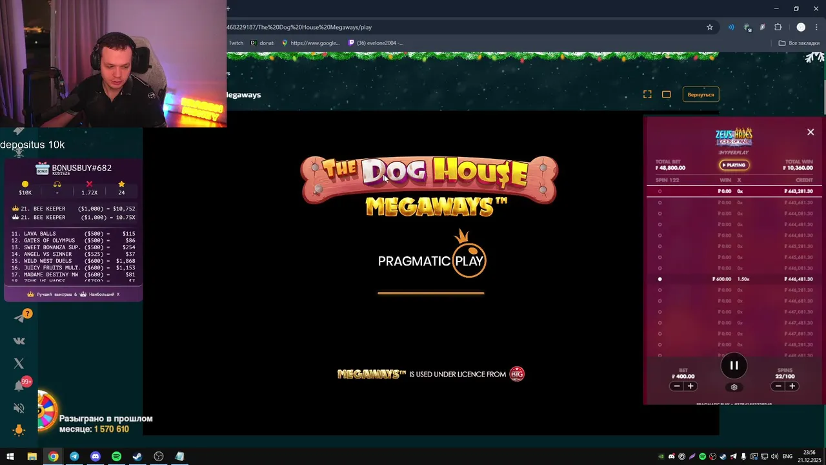This screenshot has height=465, width=826.
Task: Select the top spin row with credit ₽443,281.30
Action: coord(736,191)
